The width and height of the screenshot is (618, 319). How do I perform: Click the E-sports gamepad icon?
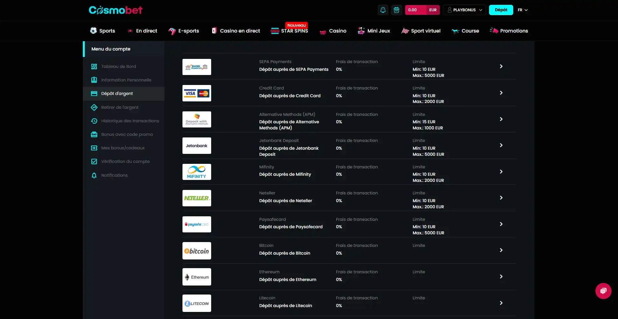[x=172, y=31]
